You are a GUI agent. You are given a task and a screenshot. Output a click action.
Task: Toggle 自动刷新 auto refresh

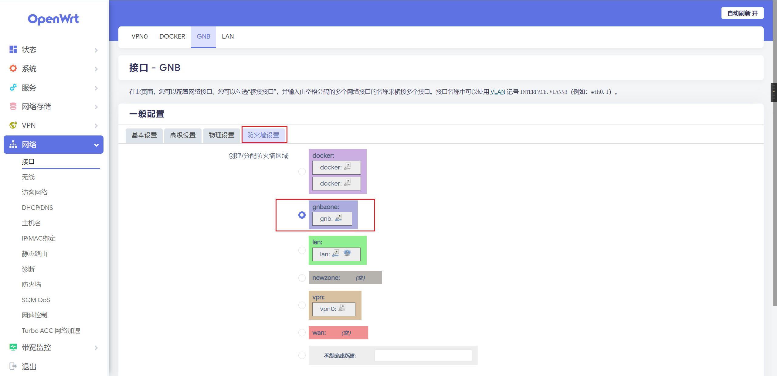coord(742,13)
